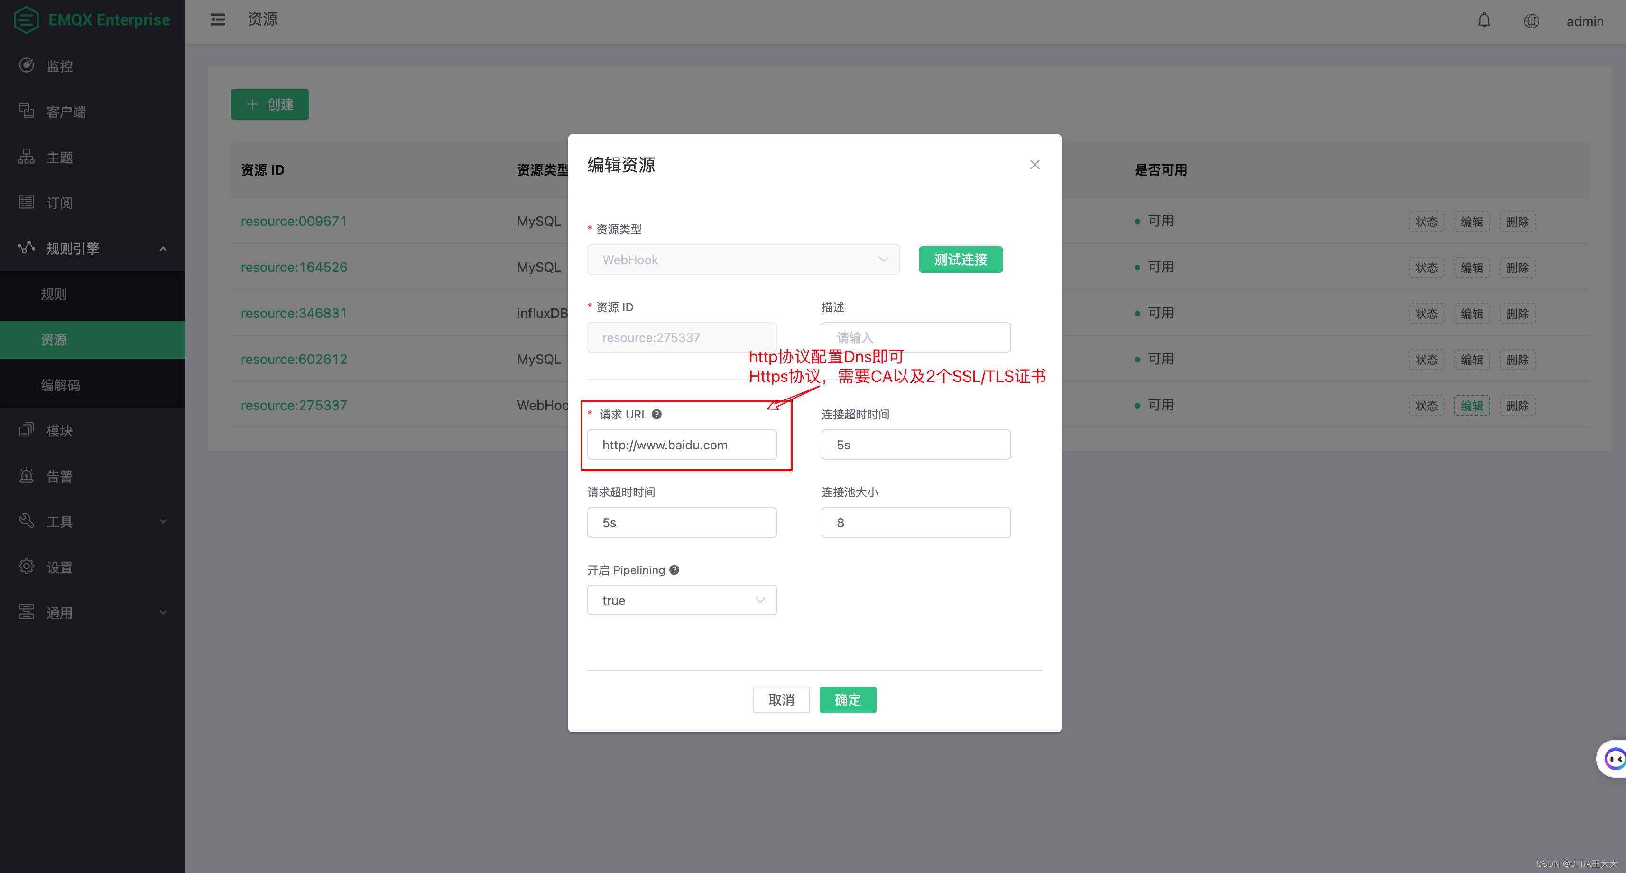Viewport: 1626px width, 873px height.
Task: Click the disabled 资源 ID field
Action: tap(682, 337)
